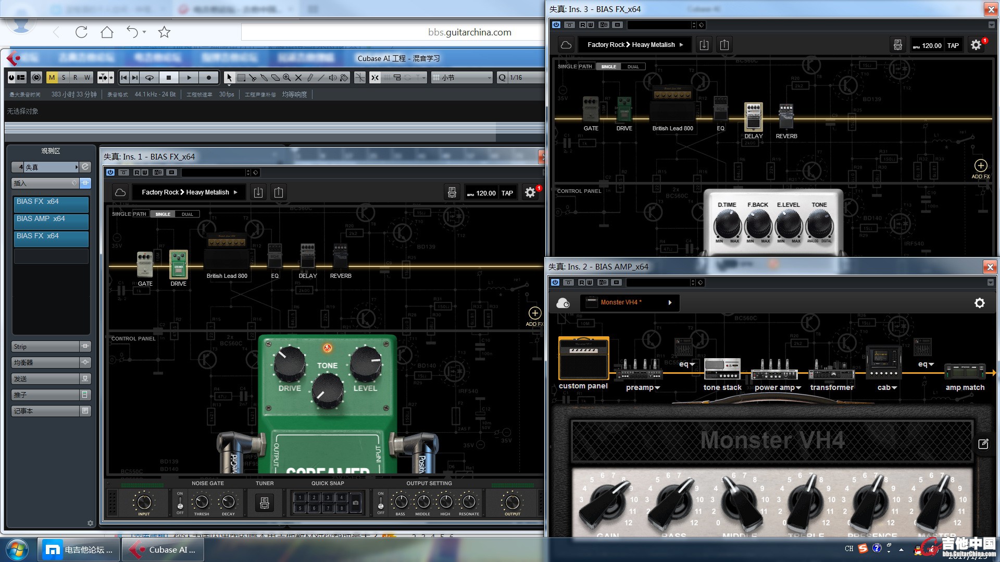Expand the Strip section in inspector
Viewport: 1000px width, 562px height.
pos(51,347)
